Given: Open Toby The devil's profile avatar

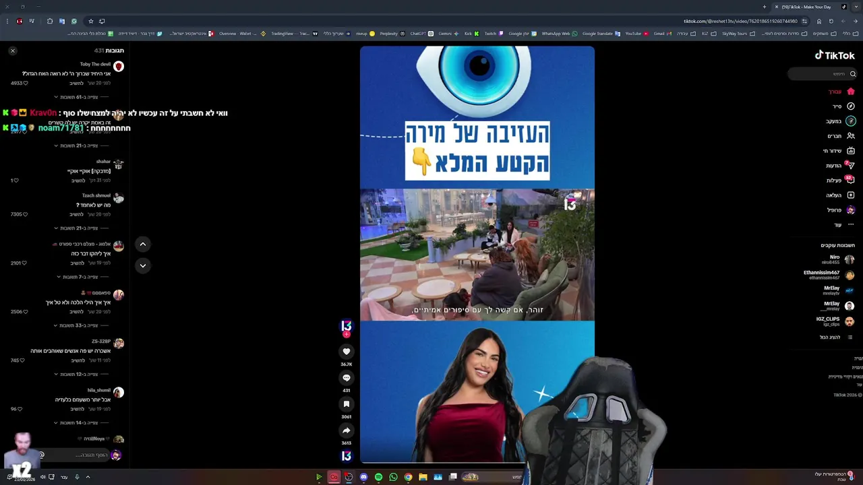Looking at the screenshot, I should pyautogui.click(x=119, y=66).
